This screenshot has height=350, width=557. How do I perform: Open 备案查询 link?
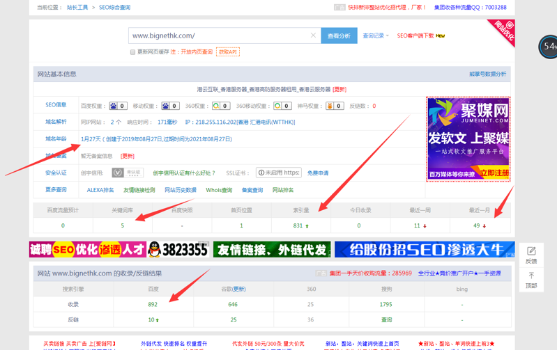point(252,190)
